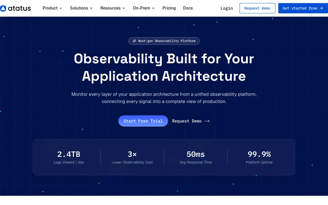
Task: Click the Monitor every layer description text
Action: 164,98
